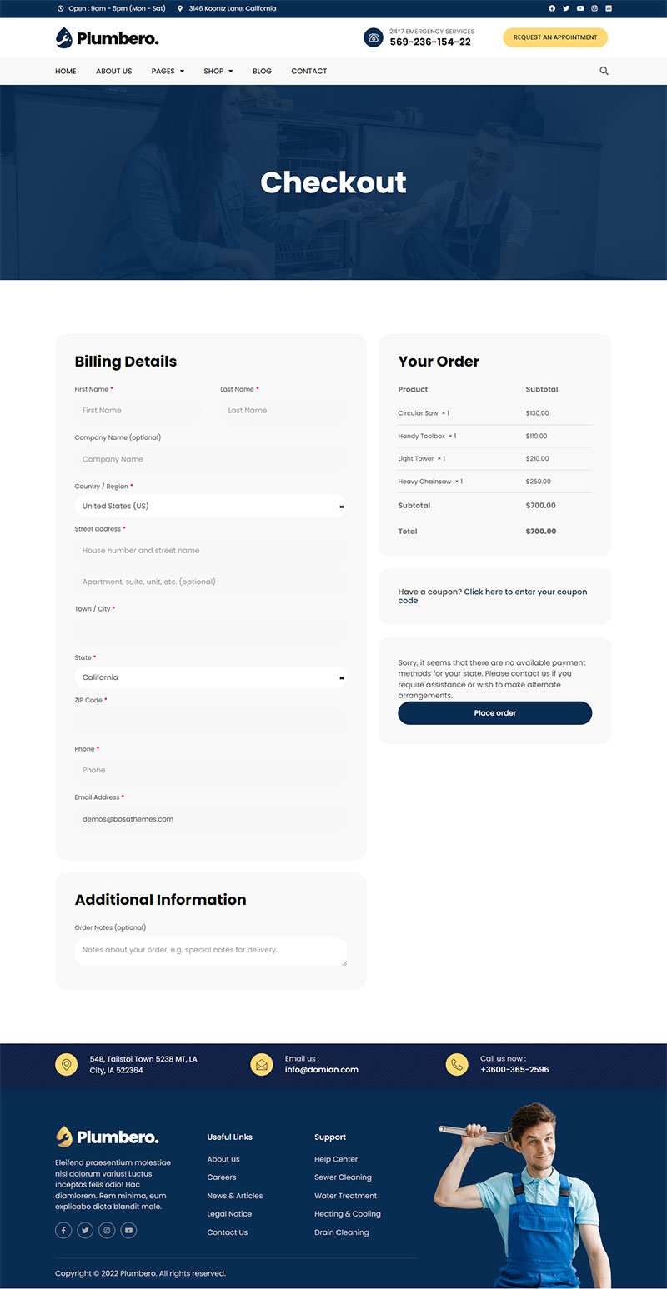
Task: Open the About Us menu item
Action: pos(113,71)
